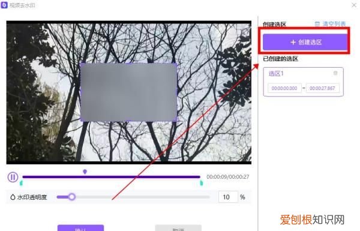Screen dimensions: 360x231
Task: Click the playhead marker on timeline
Action: (x=85, y=172)
